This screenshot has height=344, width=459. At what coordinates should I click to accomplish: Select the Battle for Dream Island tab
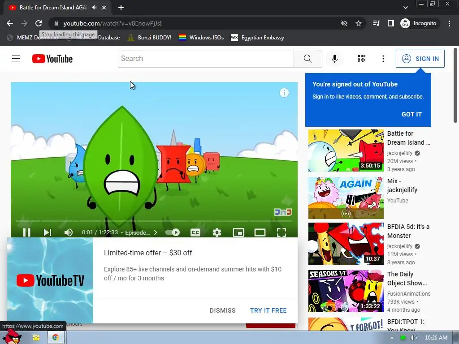53,8
